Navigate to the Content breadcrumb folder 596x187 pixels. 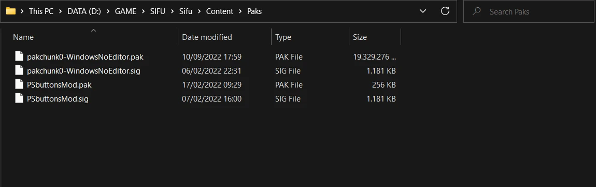tap(220, 11)
